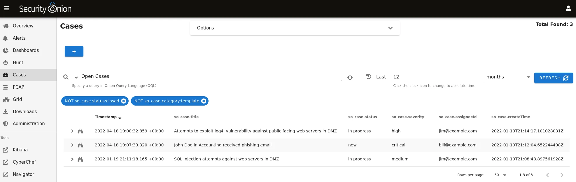Image resolution: width=576 pixels, height=182 pixels.
Task: Click the user account icon
Action: 568,8
